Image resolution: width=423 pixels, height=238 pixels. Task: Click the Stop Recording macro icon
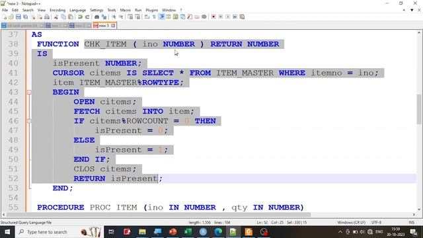point(220,17)
